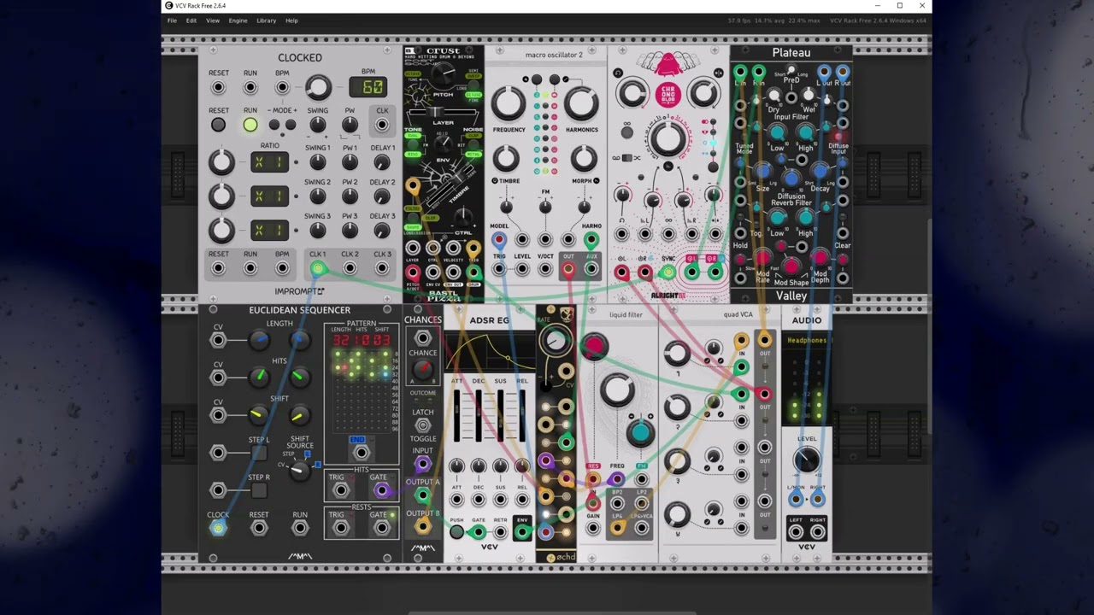
Task: Click the SYNC jack on Chronoblob
Action: [668, 272]
